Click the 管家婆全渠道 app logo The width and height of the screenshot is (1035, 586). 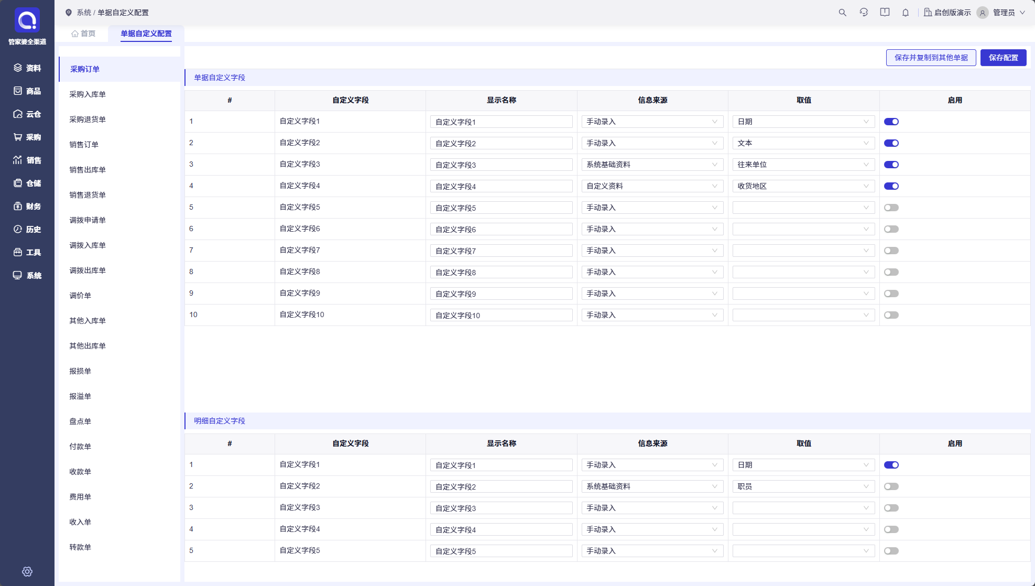[x=27, y=20]
